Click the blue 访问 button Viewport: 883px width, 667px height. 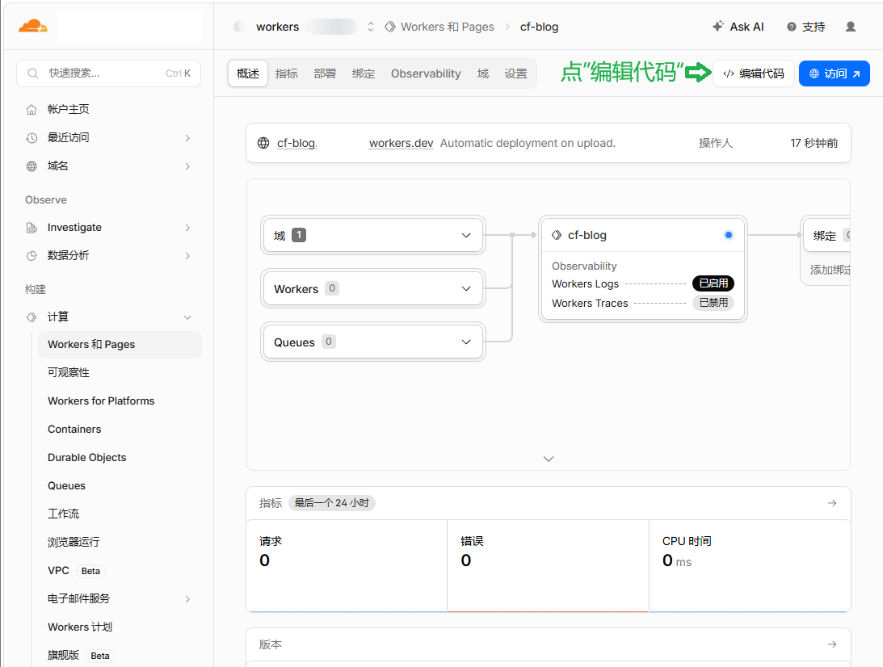834,73
